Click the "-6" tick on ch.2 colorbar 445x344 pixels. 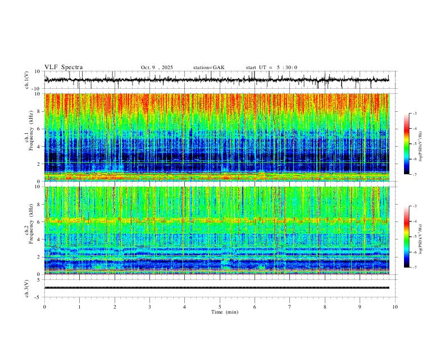click(x=415, y=252)
